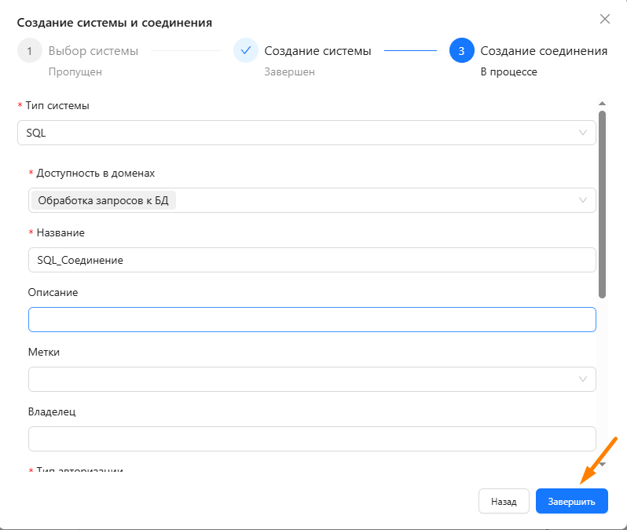627x530 pixels.
Task: Click the vertical scrollbar thumb
Action: point(603,204)
